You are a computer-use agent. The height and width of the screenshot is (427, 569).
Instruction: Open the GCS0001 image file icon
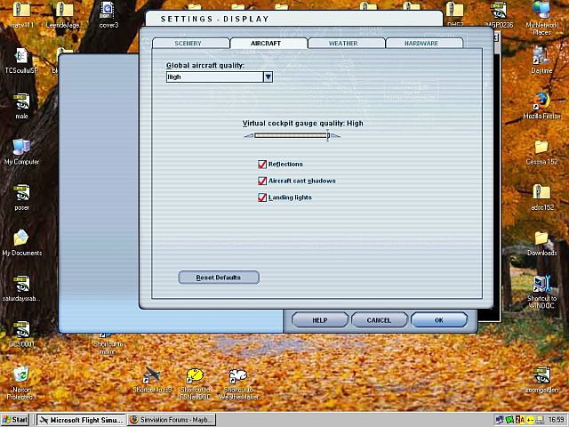click(x=21, y=330)
